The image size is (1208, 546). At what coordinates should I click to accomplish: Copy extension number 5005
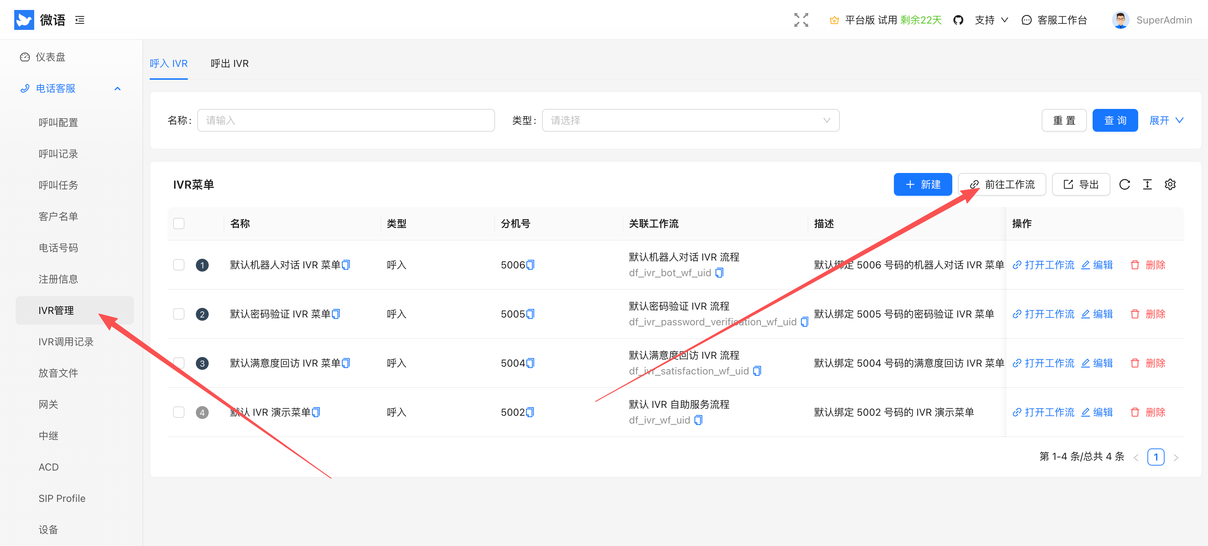pyautogui.click(x=530, y=314)
